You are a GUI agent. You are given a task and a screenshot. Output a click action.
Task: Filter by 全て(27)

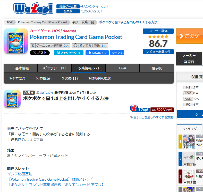tap(17, 78)
